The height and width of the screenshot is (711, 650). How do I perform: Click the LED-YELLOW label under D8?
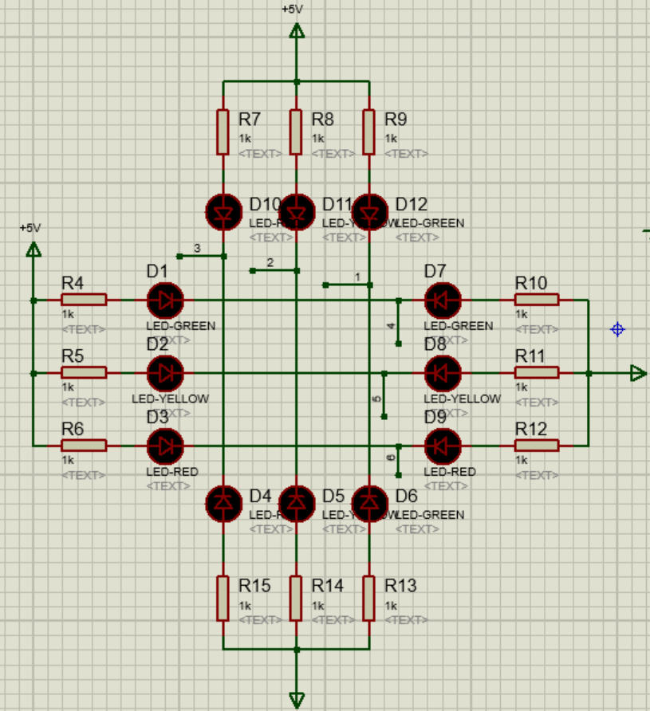click(463, 399)
